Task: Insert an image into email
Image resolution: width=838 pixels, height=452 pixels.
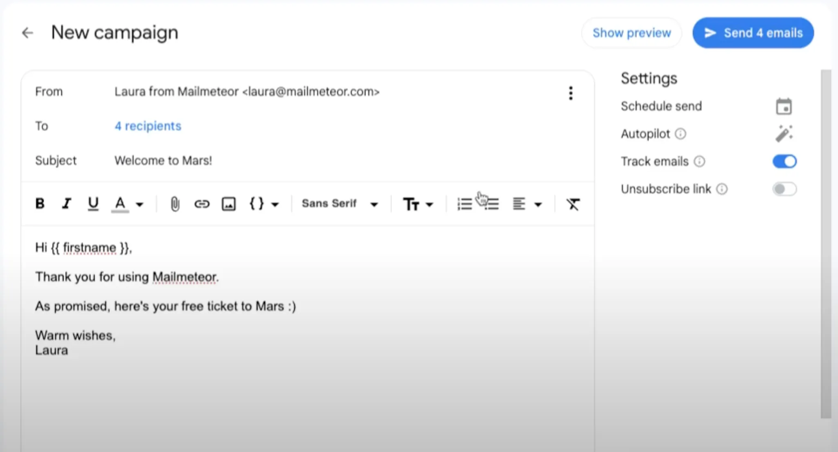Action: (228, 204)
